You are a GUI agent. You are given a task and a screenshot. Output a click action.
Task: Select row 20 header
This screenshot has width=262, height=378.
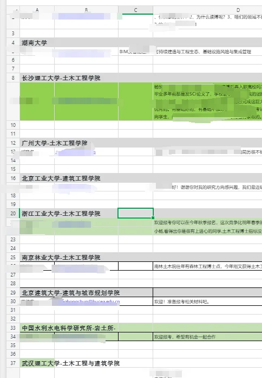(13, 213)
